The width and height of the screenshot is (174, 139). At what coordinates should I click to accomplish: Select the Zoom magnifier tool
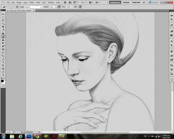(3, 75)
